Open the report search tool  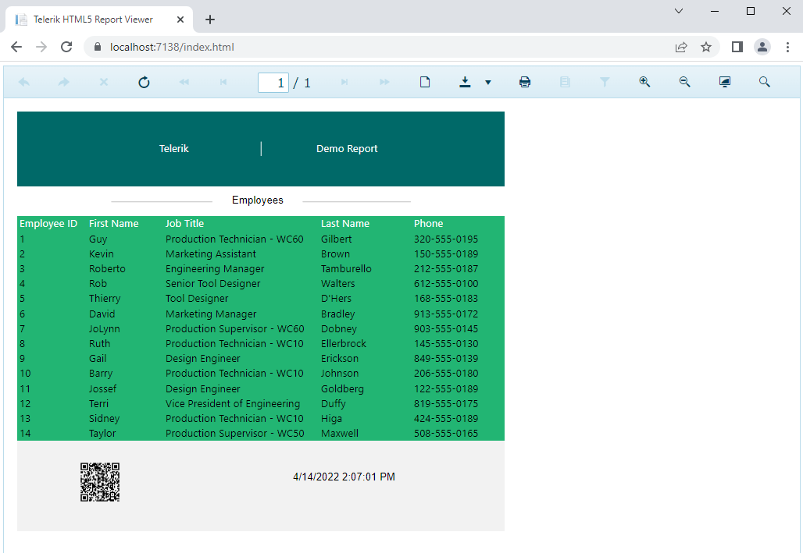click(765, 82)
